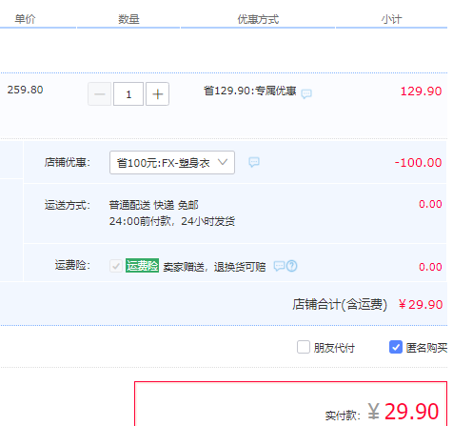
Task: Open the comment bubble next to 店铺优惠 dropdown
Action: pyautogui.click(x=254, y=162)
